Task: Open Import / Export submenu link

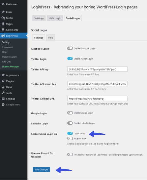Action: pos(9,57)
